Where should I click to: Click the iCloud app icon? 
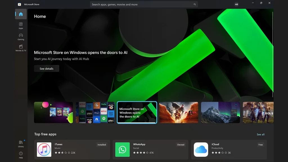tap(201, 150)
